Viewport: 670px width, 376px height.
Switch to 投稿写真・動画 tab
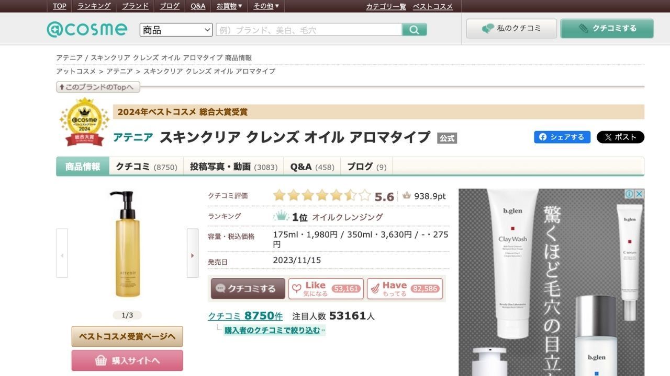click(x=233, y=167)
